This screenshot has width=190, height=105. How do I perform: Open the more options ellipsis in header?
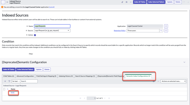pos(131,2)
